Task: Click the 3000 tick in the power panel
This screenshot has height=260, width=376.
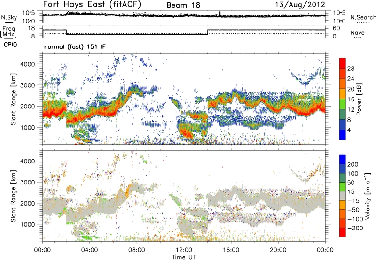Action: coord(28,85)
